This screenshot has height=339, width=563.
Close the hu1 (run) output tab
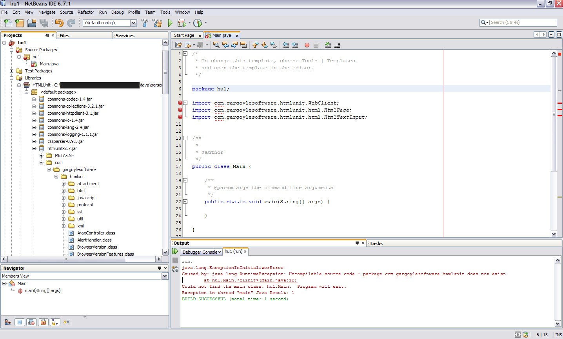pyautogui.click(x=245, y=252)
